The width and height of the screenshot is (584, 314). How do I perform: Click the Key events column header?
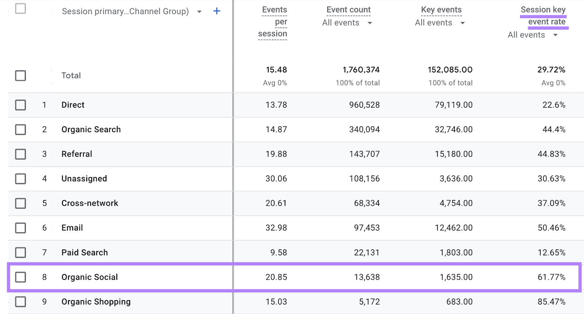click(x=441, y=10)
